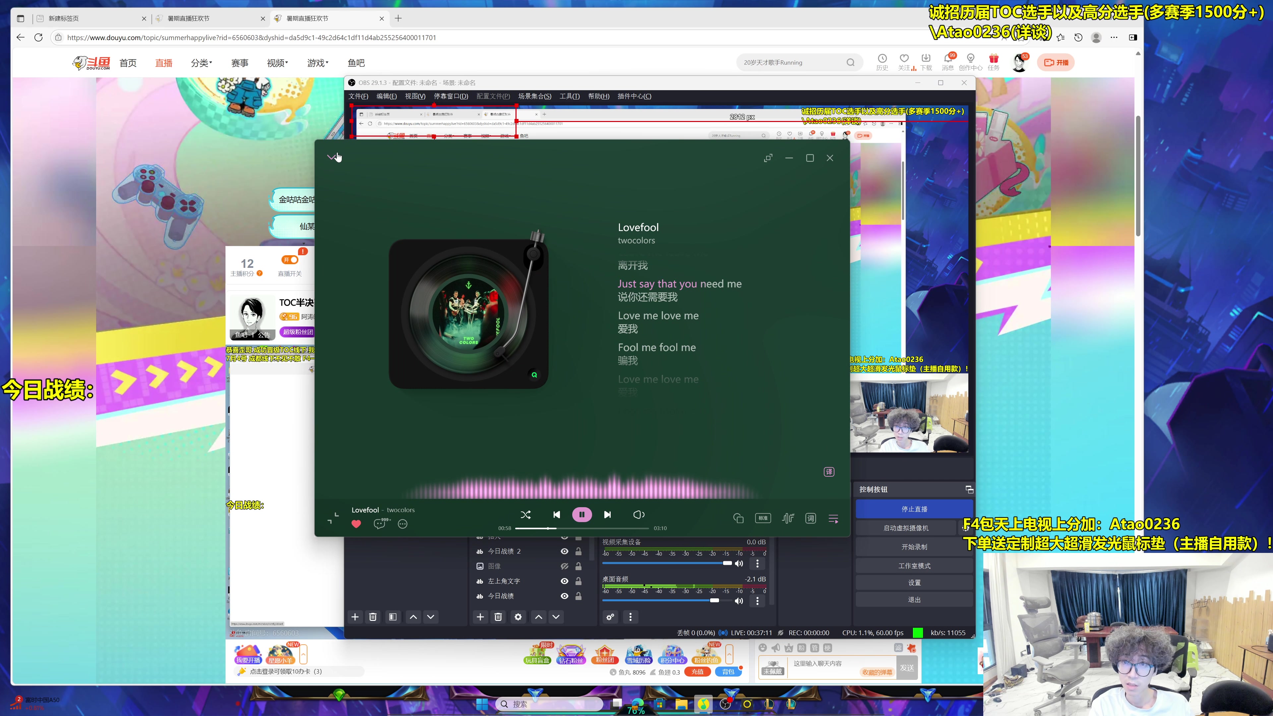Toggle lock on 今日战绩 2 source
Screen dimensions: 1273x716
pyautogui.click(x=578, y=551)
